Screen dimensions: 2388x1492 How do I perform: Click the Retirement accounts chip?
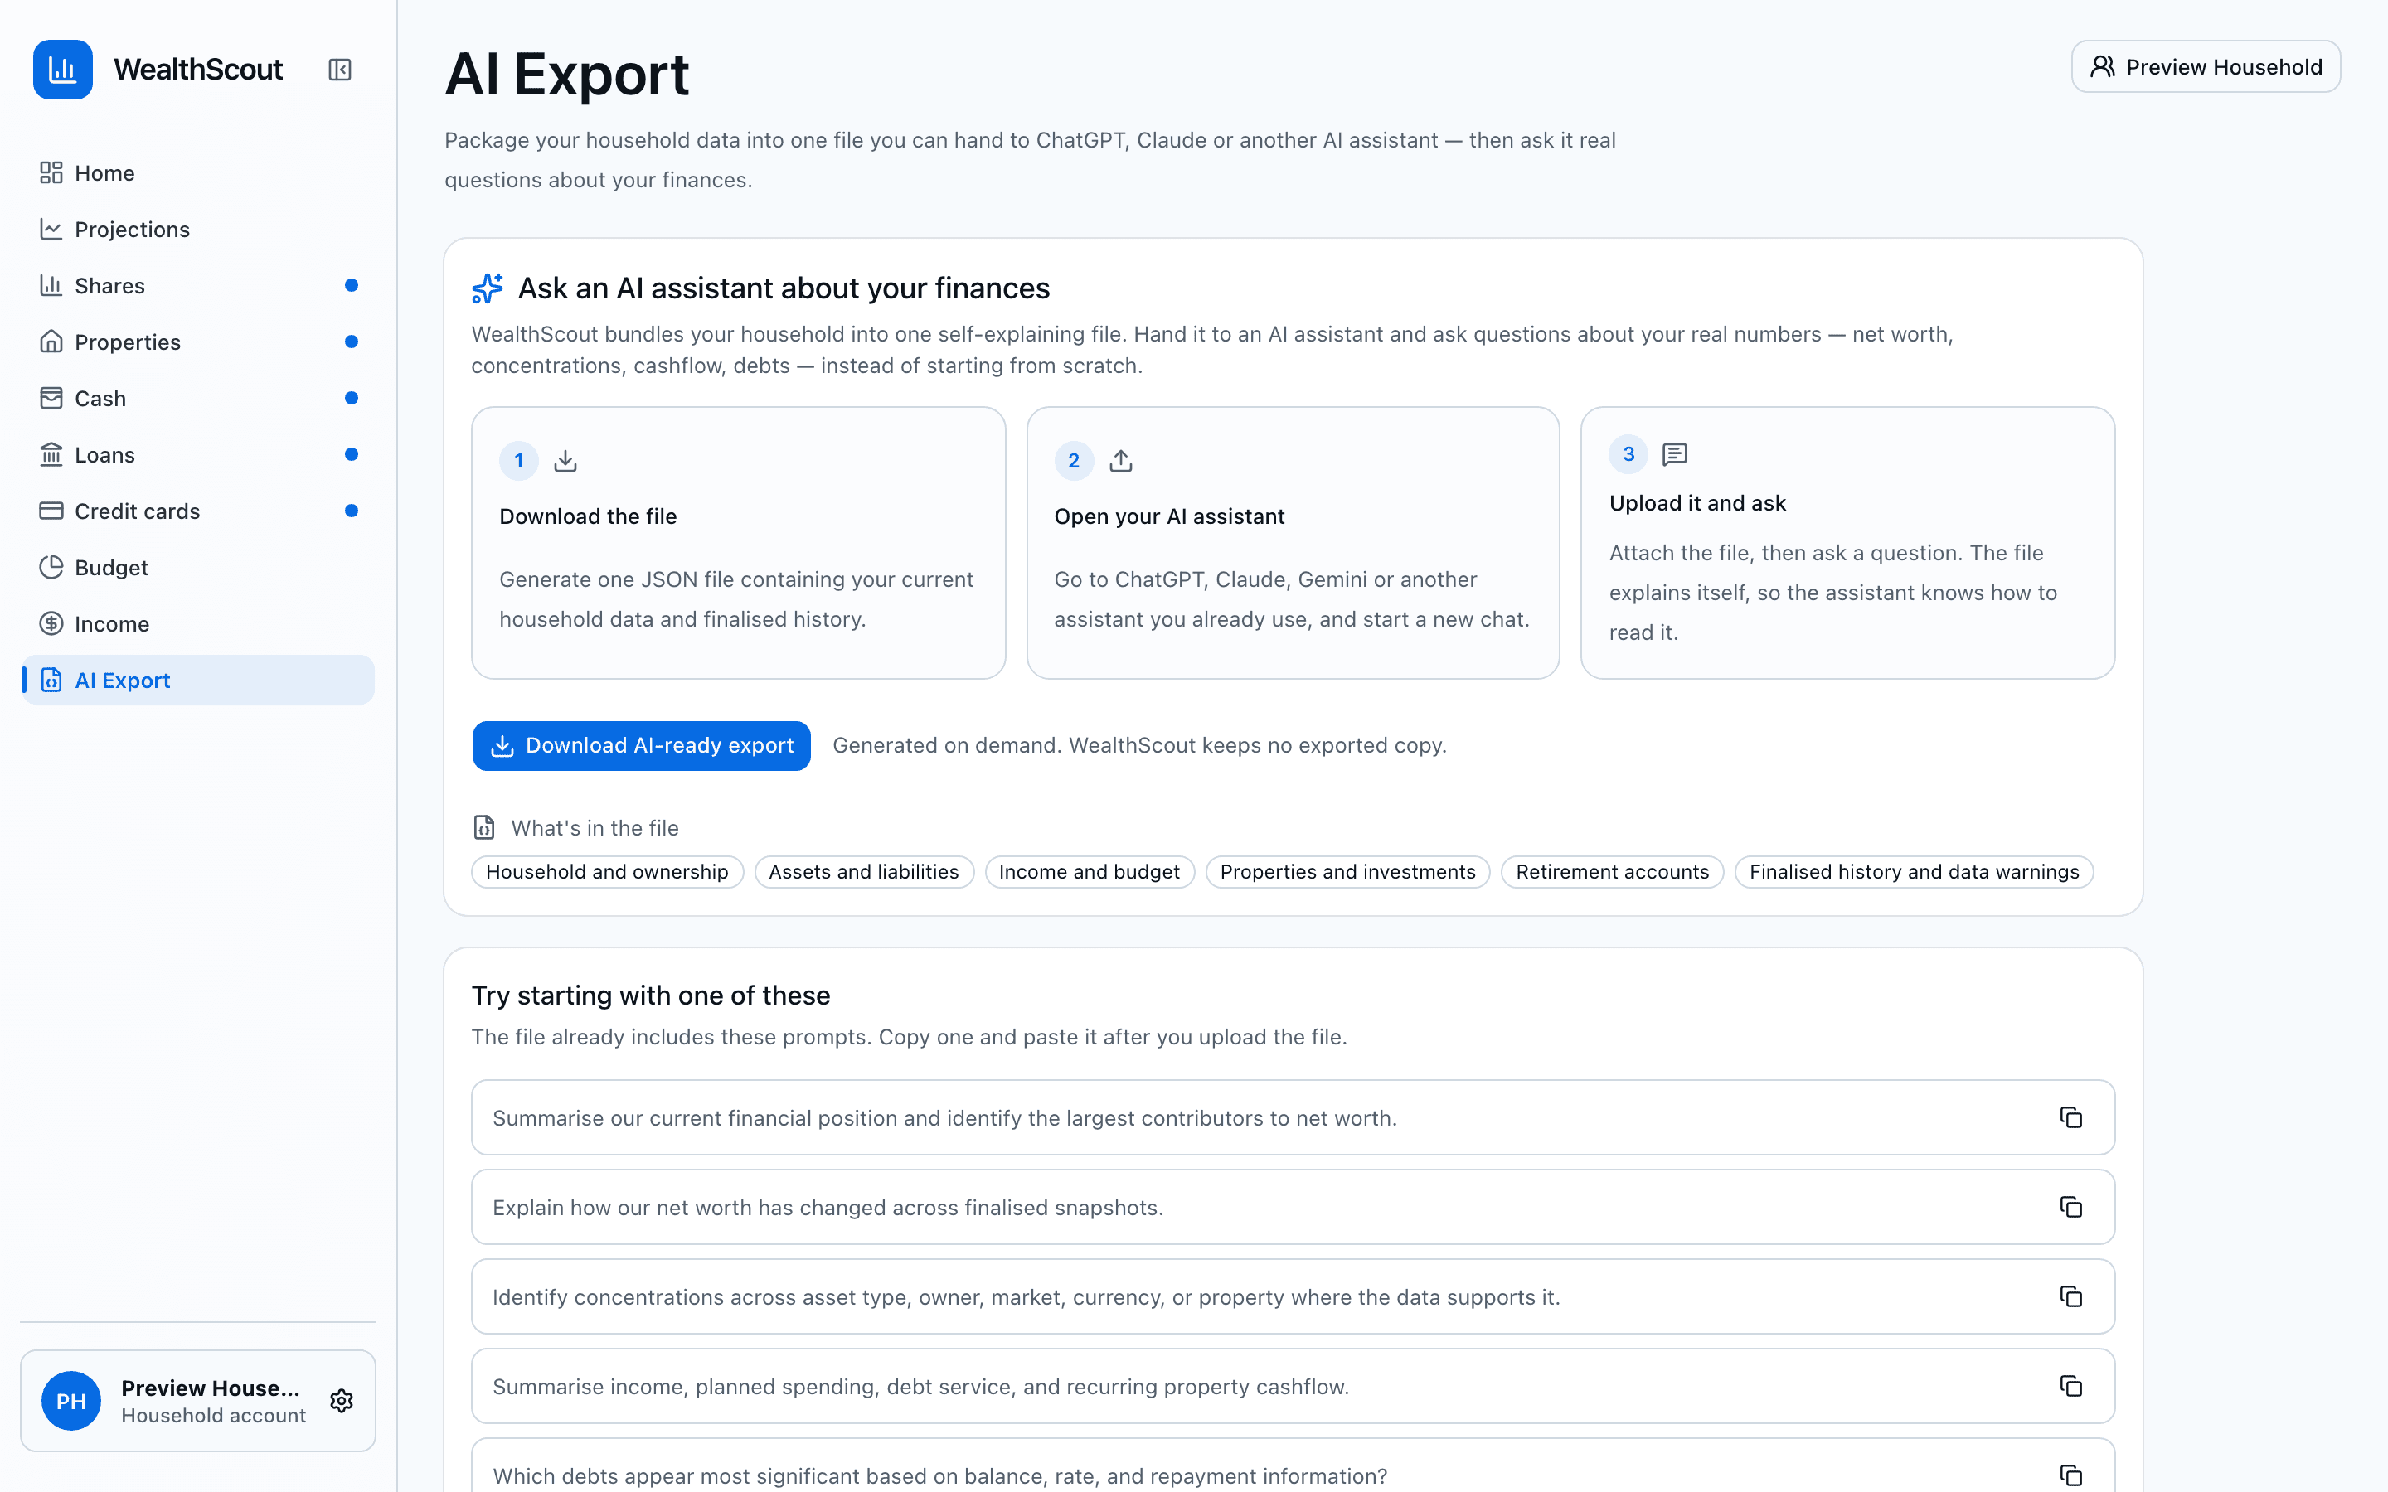point(1613,871)
